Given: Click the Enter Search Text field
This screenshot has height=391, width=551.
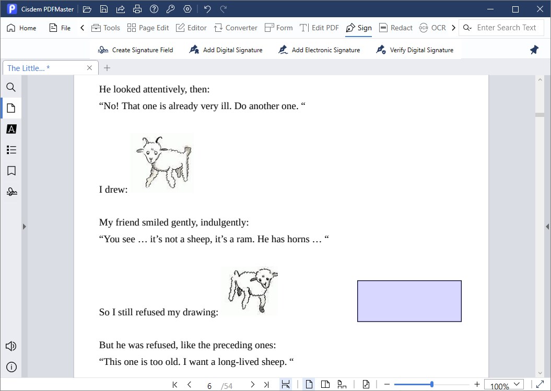Looking at the screenshot, I should (507, 28).
